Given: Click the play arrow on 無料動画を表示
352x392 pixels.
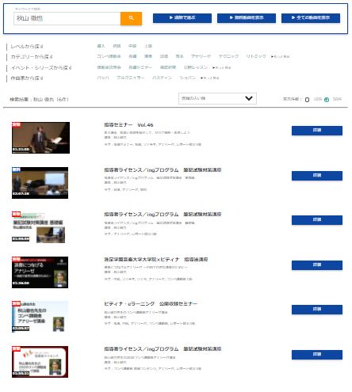Looking at the screenshot, I should point(231,17).
